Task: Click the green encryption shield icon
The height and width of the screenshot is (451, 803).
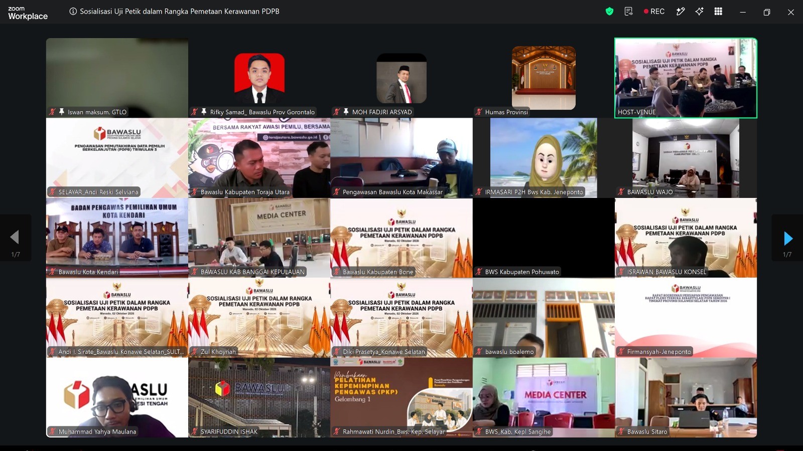Action: tap(609, 12)
